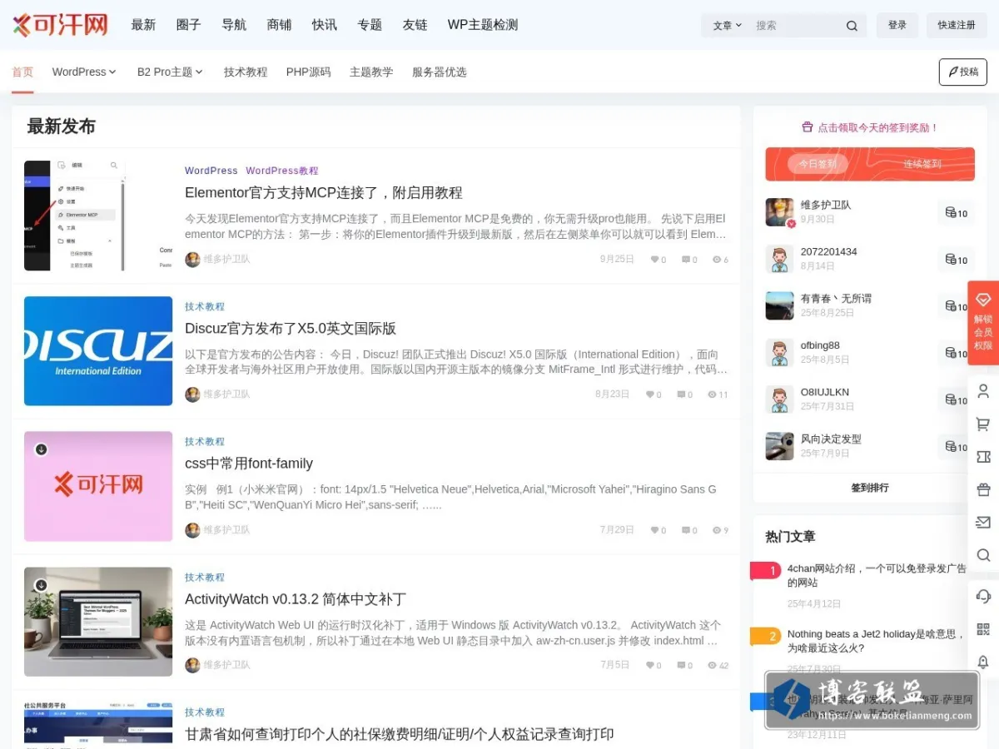Open the 最新 top menu item
The height and width of the screenshot is (749, 999).
click(143, 25)
